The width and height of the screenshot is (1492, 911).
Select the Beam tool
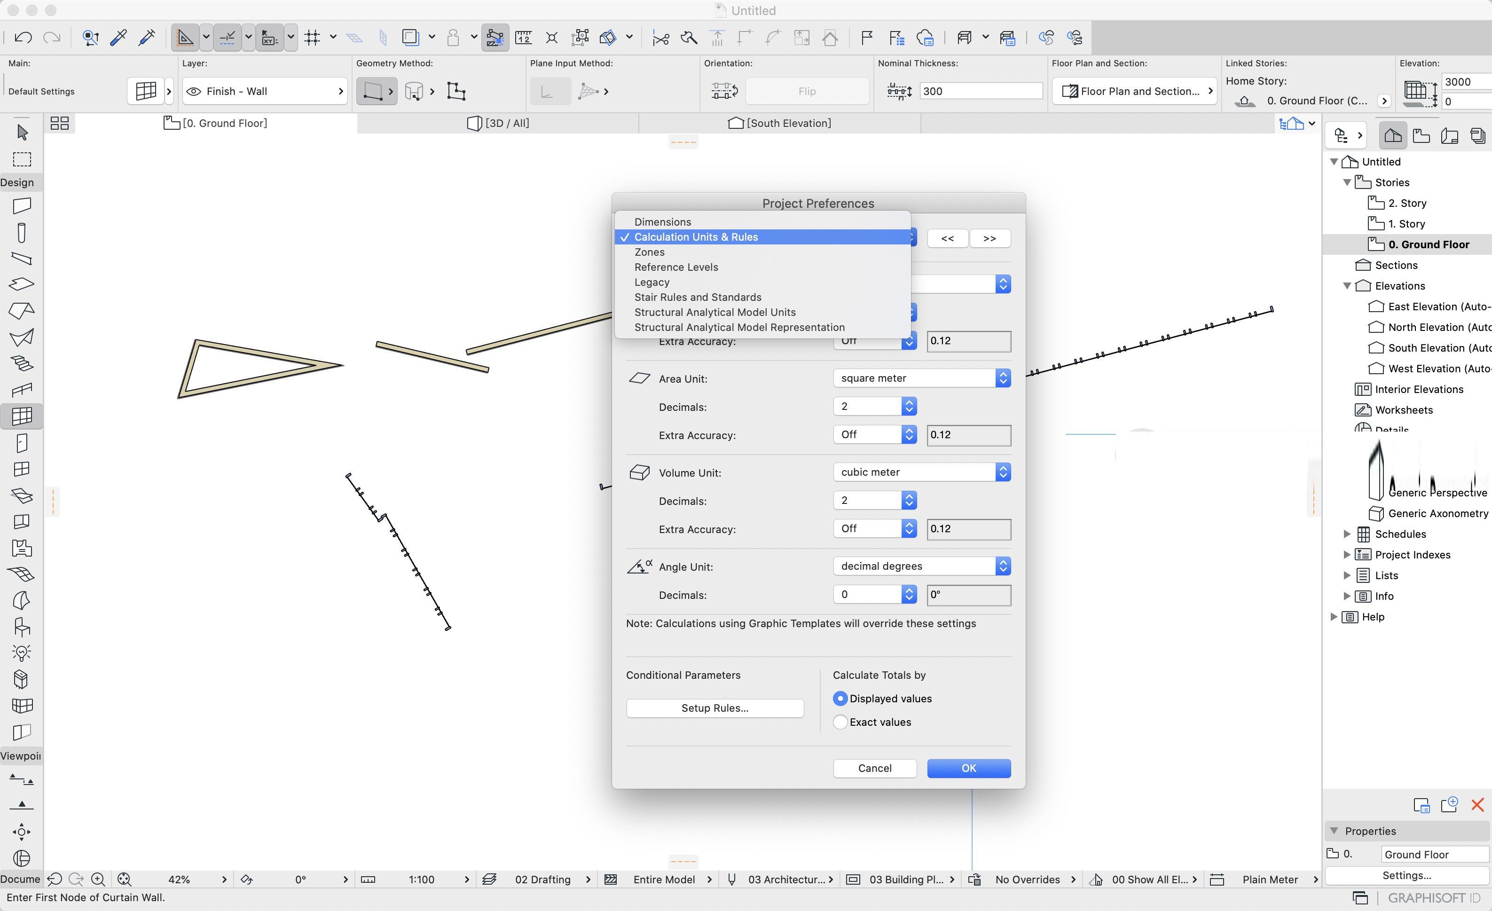click(x=22, y=259)
